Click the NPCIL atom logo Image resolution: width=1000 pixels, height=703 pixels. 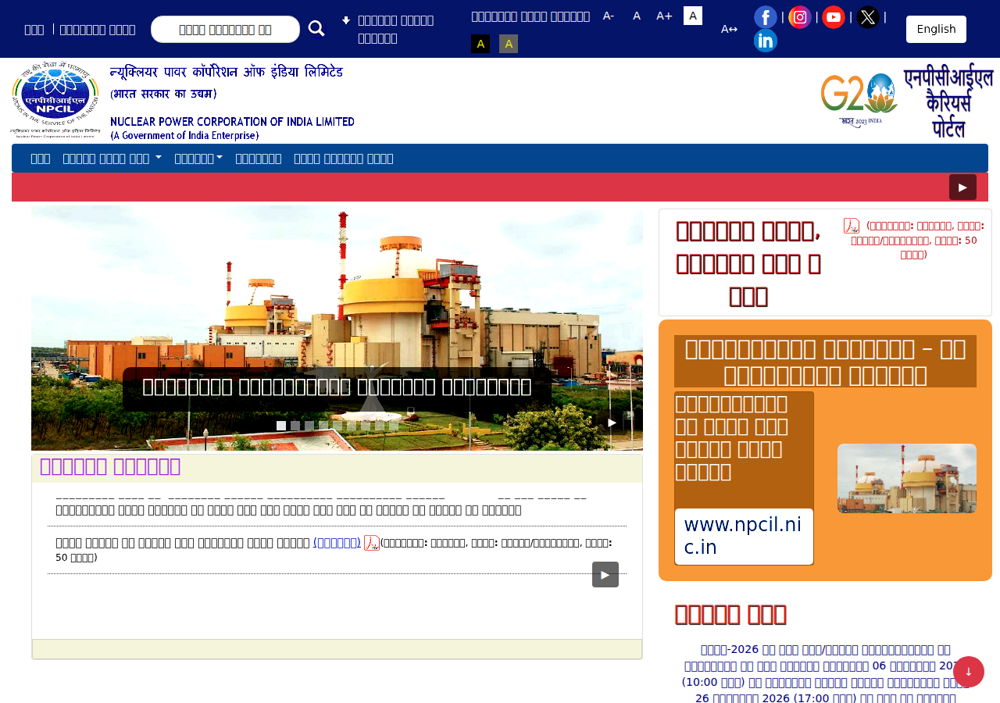point(55,101)
